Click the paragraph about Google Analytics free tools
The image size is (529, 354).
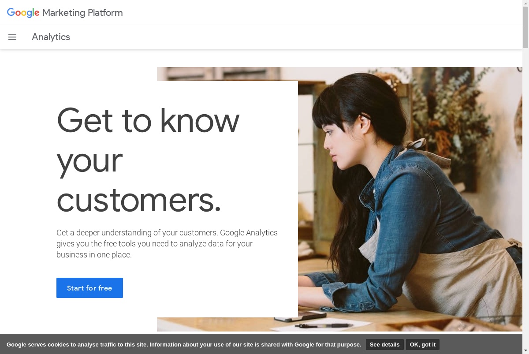coord(167,243)
